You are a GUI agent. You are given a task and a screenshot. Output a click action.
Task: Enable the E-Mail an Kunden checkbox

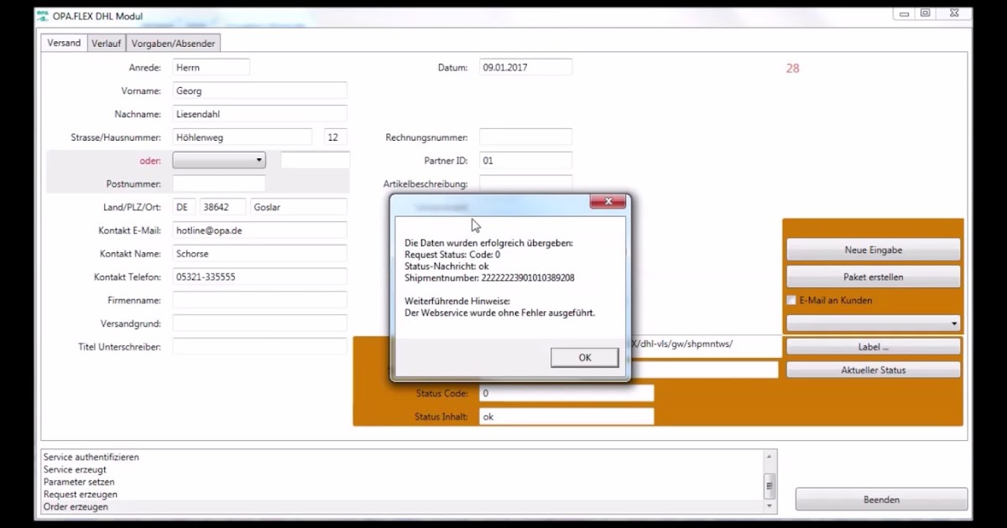point(791,300)
